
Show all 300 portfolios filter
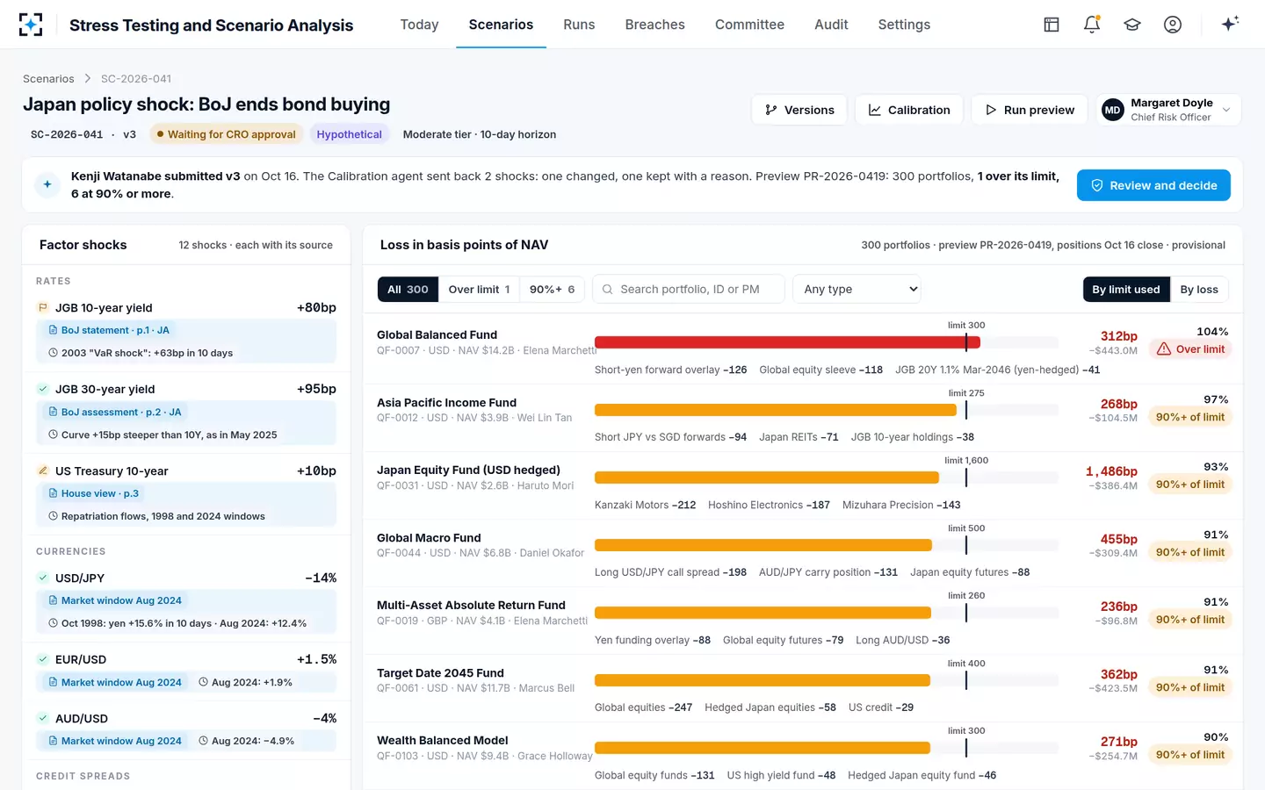click(x=408, y=290)
